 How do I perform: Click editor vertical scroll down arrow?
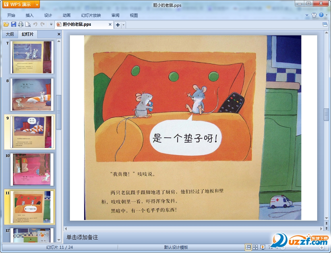326,218
